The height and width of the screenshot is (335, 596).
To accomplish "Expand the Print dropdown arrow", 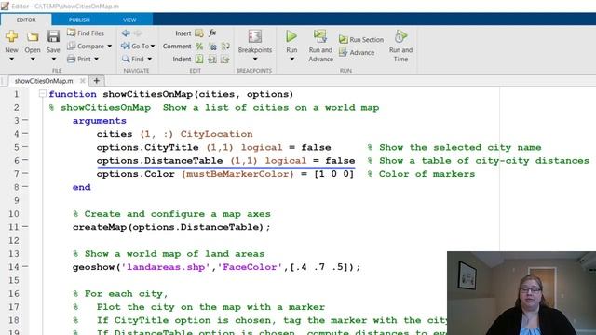I will (x=97, y=59).
